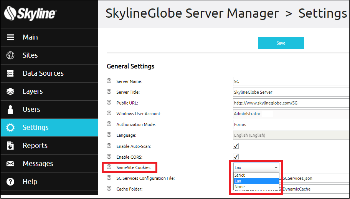Open the Help section
This screenshot has height=199, width=350.
[49, 182]
